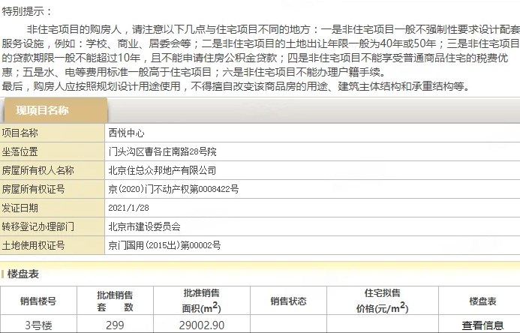Click the approved area value 29002.90
520x333 pixels.
pyautogui.click(x=201, y=325)
